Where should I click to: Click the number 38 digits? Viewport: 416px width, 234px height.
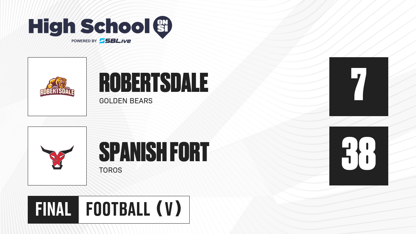pyautogui.click(x=359, y=153)
